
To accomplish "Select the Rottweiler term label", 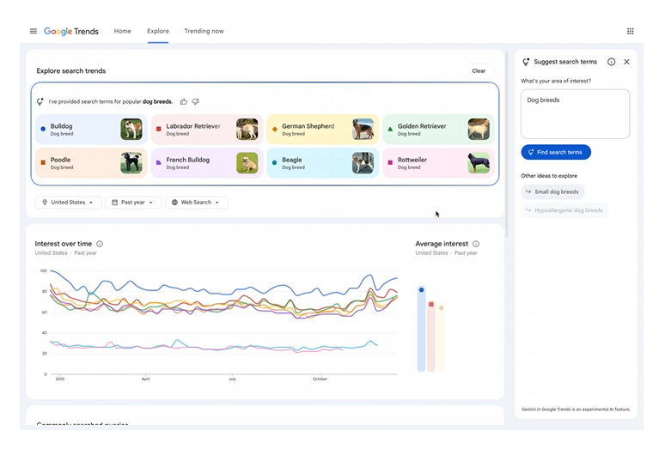I will [x=412, y=160].
